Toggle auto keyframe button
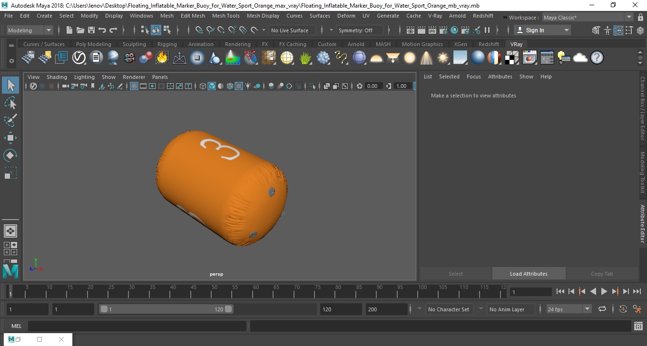Screen dimensions: 647x346 pos(623,309)
